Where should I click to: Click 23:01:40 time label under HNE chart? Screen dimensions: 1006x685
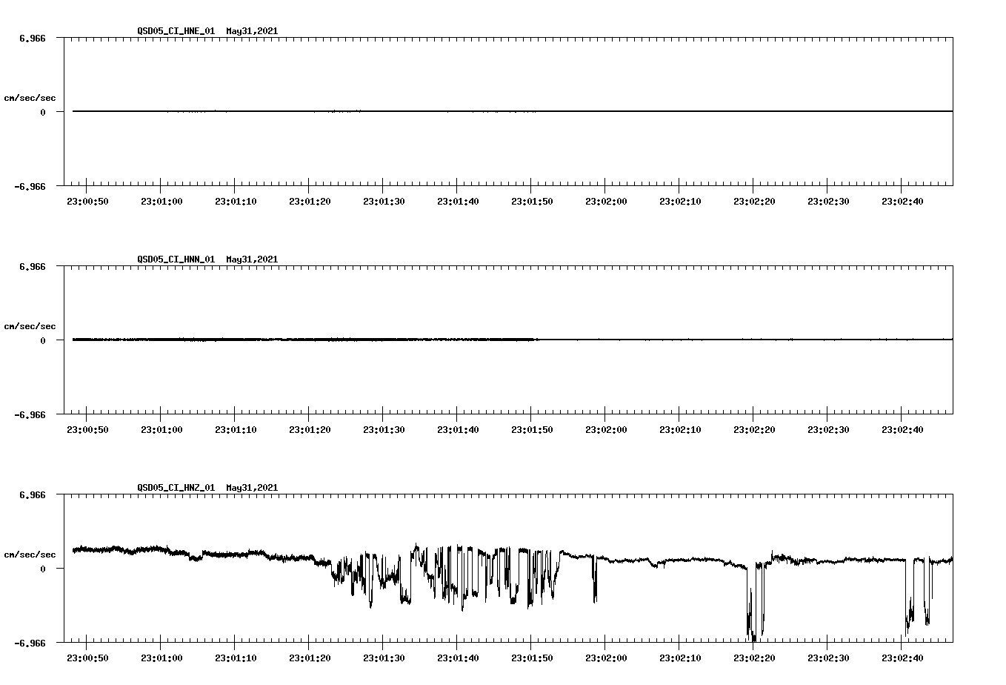pyautogui.click(x=458, y=202)
